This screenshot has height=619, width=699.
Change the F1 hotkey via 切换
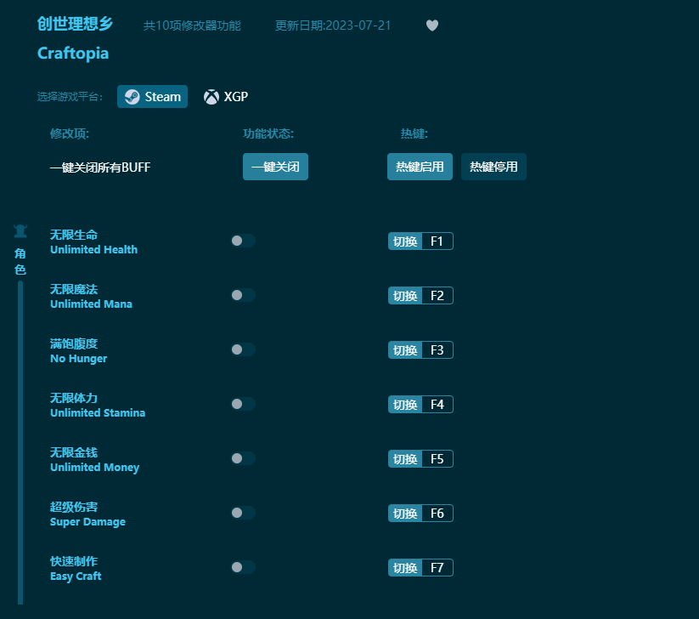(405, 241)
